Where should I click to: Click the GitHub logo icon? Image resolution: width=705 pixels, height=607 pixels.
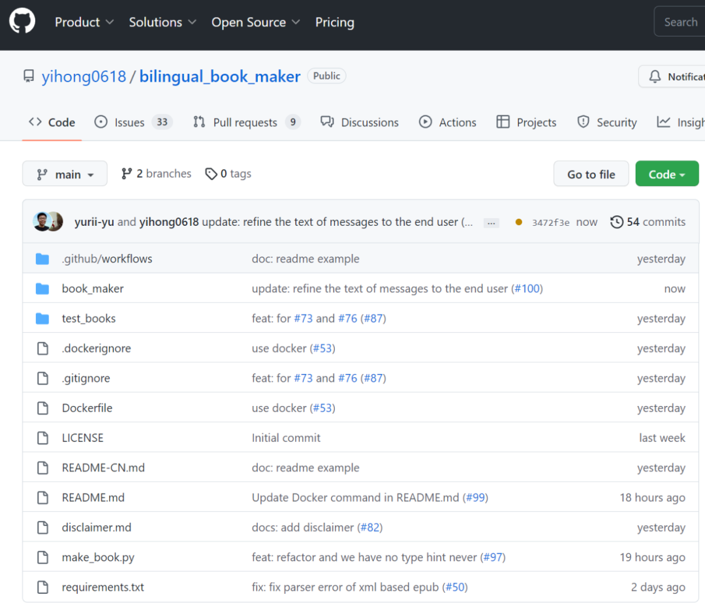point(22,22)
